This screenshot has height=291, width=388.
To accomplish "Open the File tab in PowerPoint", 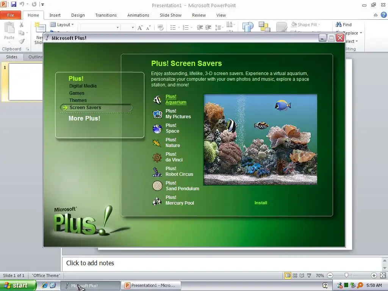I will 11,15.
